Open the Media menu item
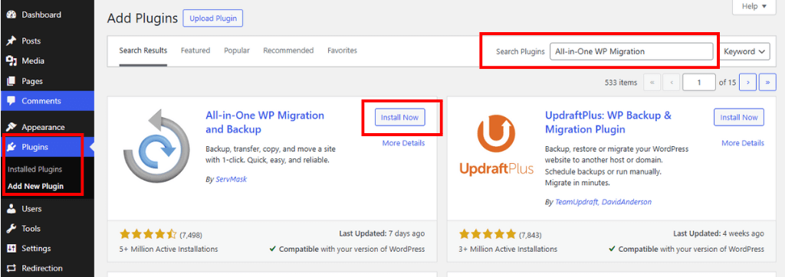The height and width of the screenshot is (277, 785). click(x=47, y=61)
